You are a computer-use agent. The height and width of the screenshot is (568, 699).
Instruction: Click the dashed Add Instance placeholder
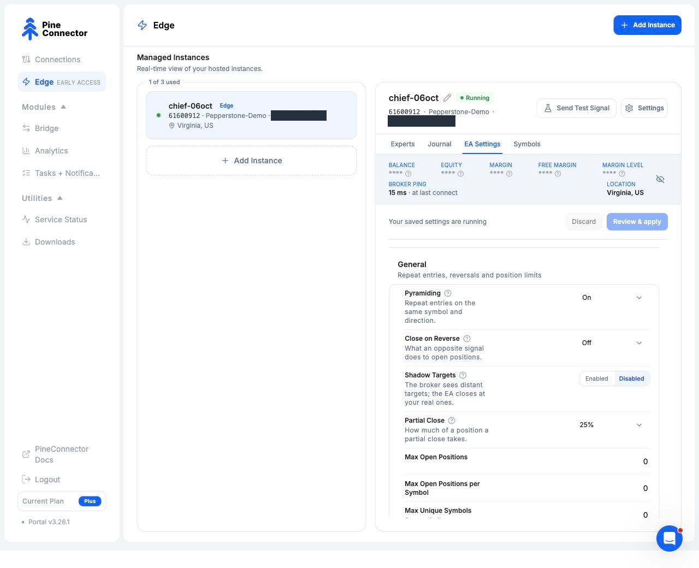click(x=251, y=161)
